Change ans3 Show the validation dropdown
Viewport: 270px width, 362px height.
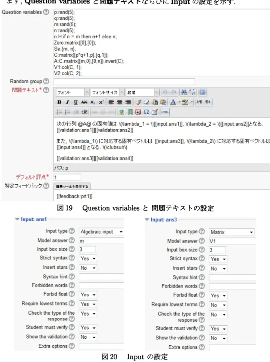point(218,338)
